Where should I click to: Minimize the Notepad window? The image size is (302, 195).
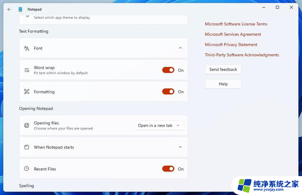point(264,8)
